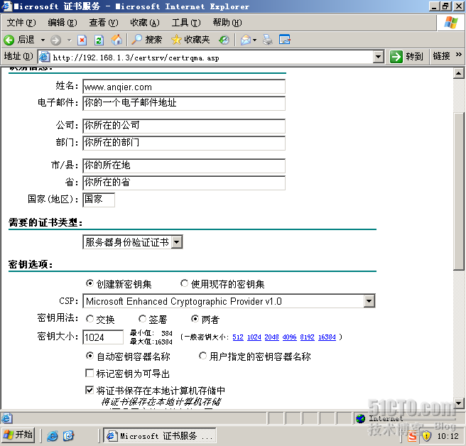Open the certificate type dropdown

pyautogui.click(x=177, y=242)
